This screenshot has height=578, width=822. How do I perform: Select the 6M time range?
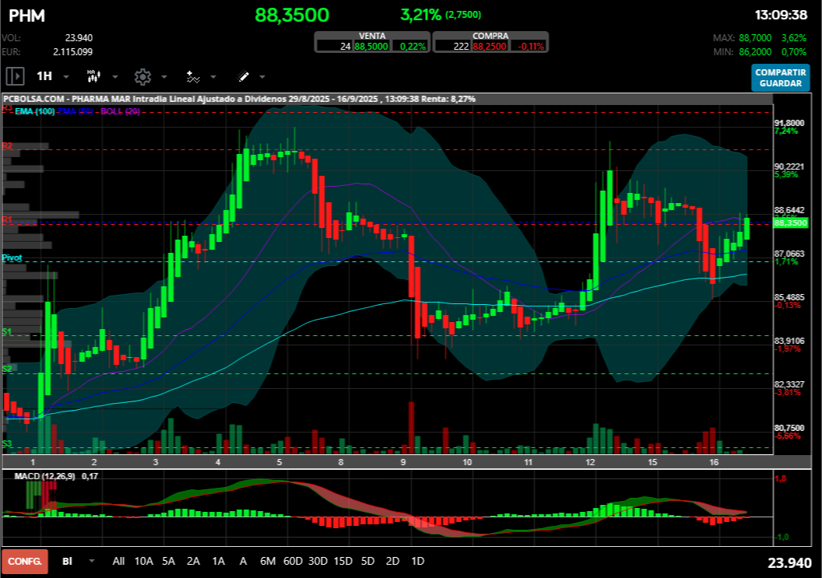(268, 561)
